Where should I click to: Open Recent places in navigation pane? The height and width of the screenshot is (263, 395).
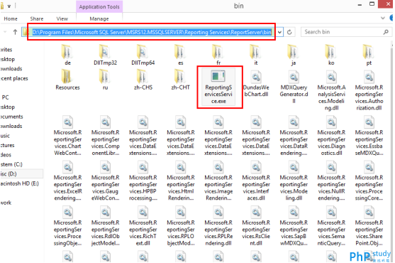click(14, 78)
